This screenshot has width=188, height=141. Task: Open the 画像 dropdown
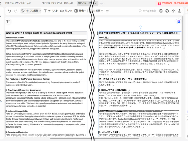pos(80,11)
